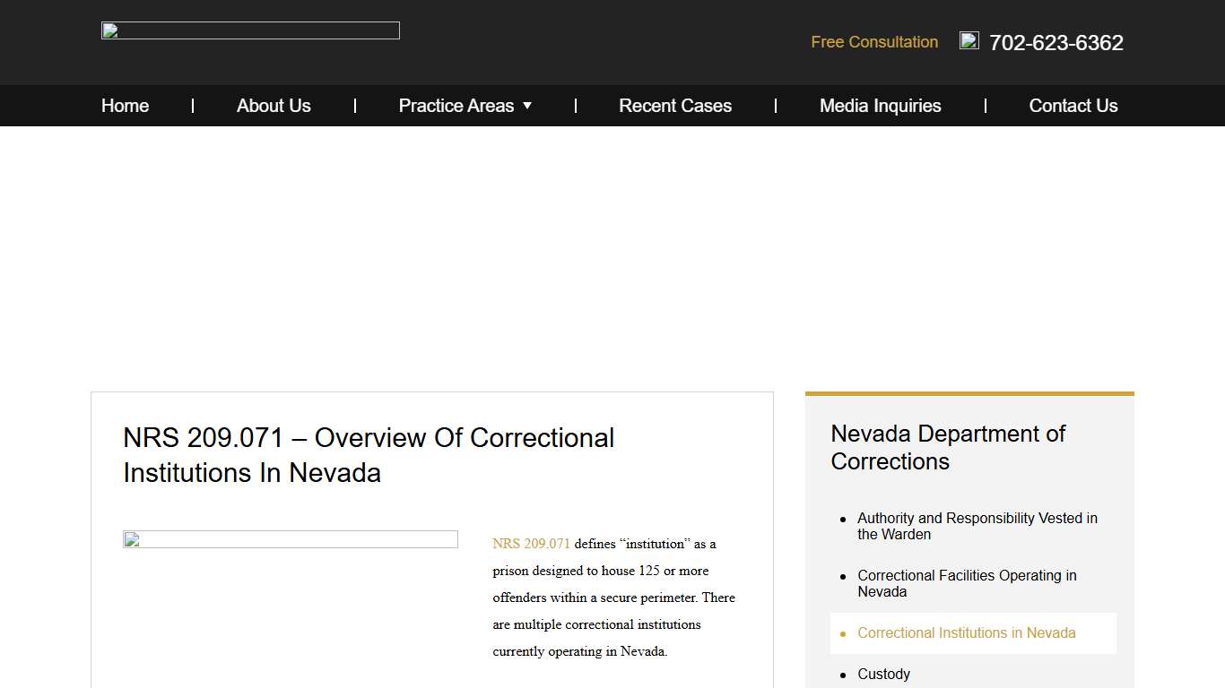
Task: Open Authority and Responsibility Vested in the Warden
Action: tap(977, 526)
